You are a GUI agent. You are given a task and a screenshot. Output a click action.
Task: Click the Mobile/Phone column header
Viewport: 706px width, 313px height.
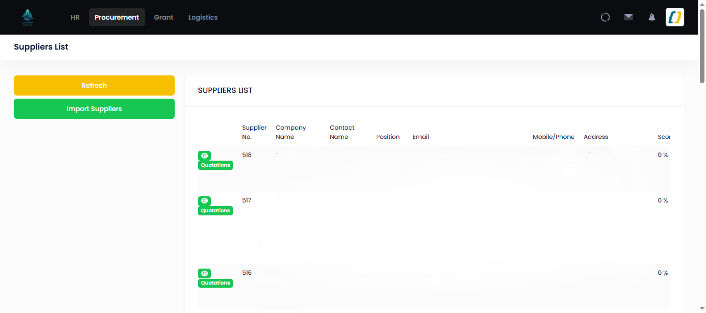click(554, 137)
